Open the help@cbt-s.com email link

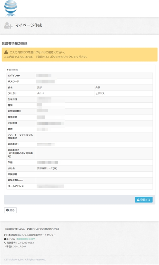pyautogui.click(x=26, y=239)
